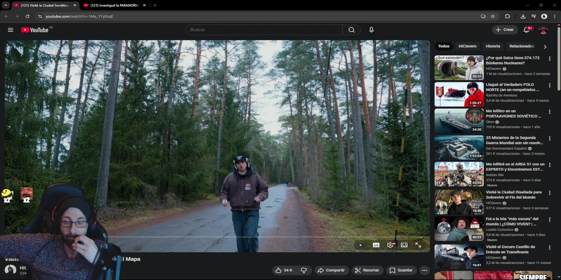Image resolution: width=561 pixels, height=280 pixels.
Task: Open Chrome media controls icon
Action: [x=534, y=16]
